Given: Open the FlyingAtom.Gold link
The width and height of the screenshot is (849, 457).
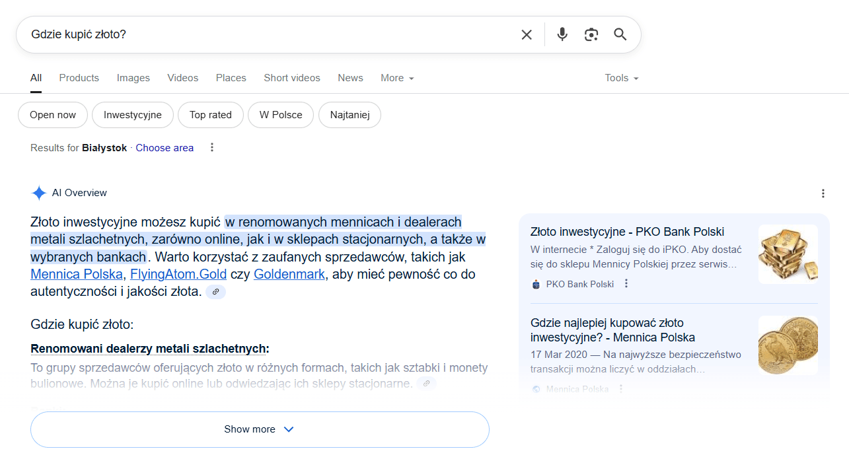Looking at the screenshot, I should point(178,274).
